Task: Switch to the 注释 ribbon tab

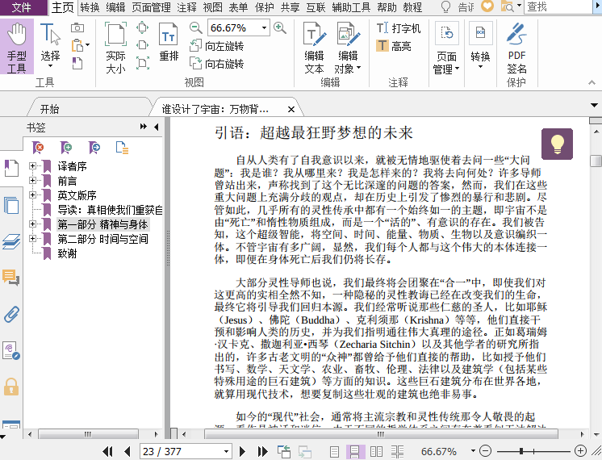Action: pos(186,7)
